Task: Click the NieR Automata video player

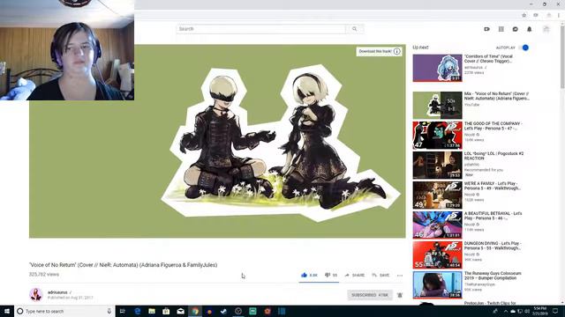Action: click(217, 141)
